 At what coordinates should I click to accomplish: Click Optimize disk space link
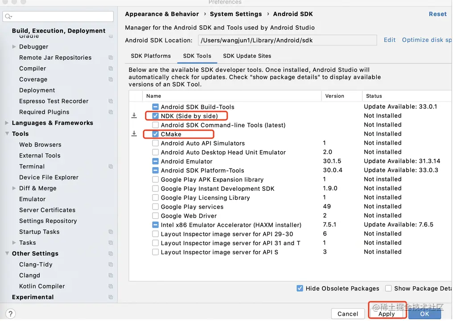427,40
